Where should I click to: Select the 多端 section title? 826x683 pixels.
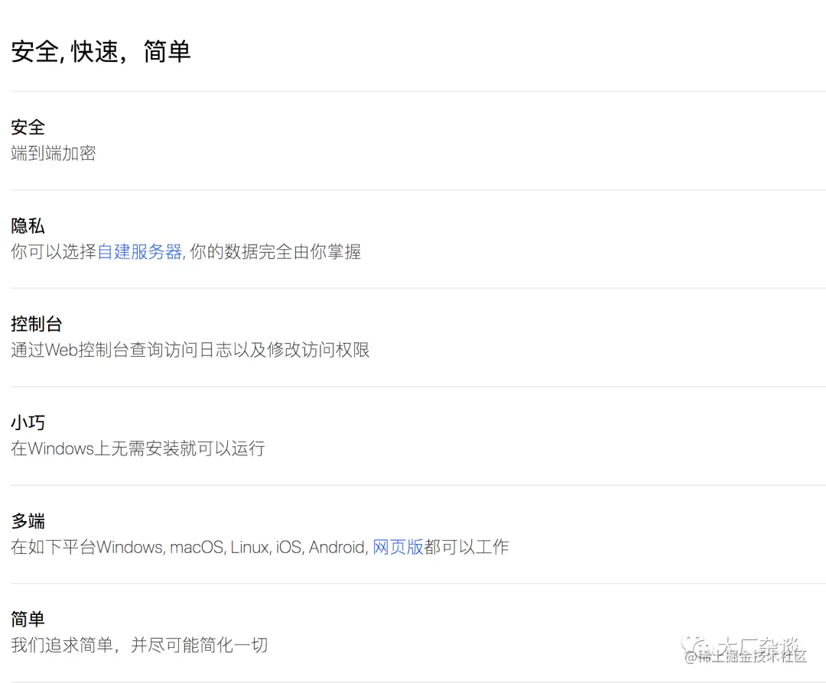click(28, 521)
